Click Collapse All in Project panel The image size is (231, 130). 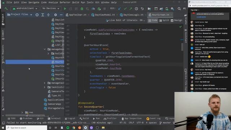coord(48,15)
